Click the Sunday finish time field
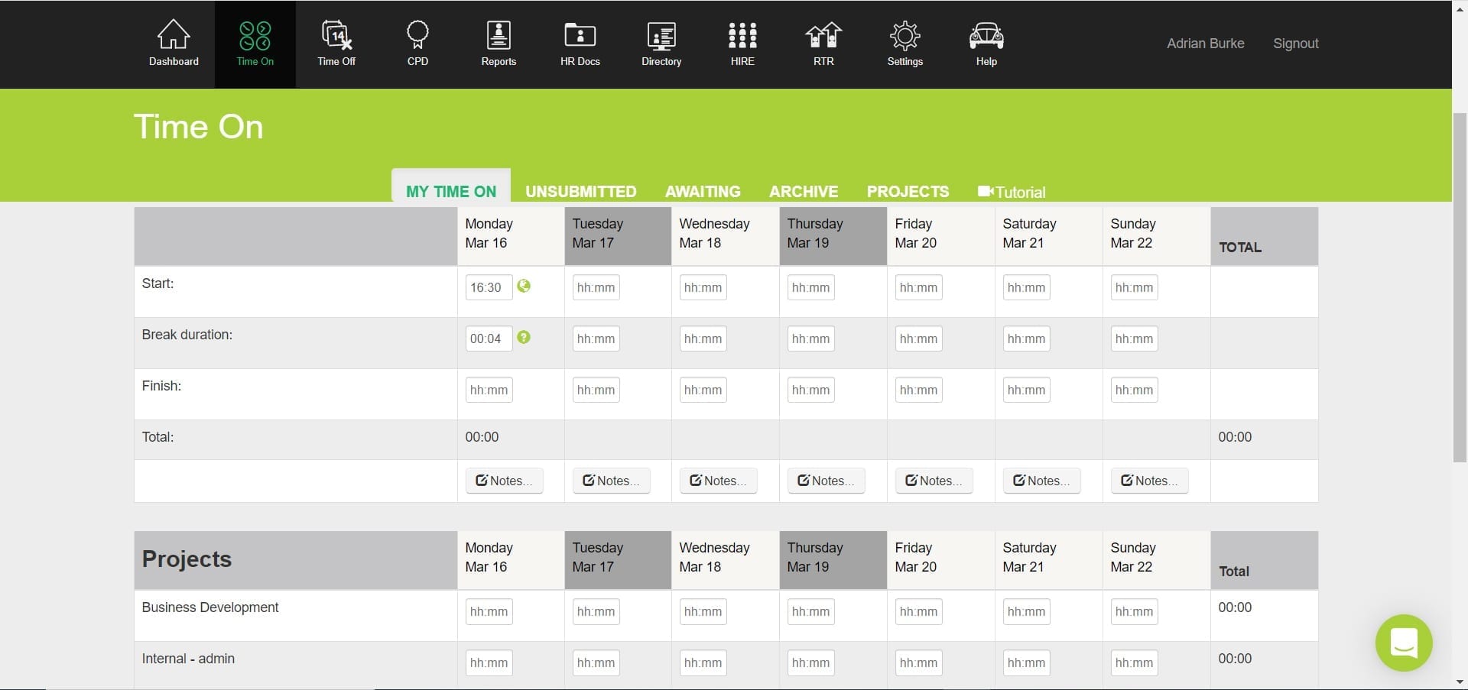The height and width of the screenshot is (690, 1468). pyautogui.click(x=1135, y=390)
